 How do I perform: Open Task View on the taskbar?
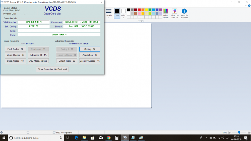[68, 138]
